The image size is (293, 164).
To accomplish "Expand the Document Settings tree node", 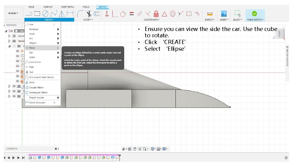I will coord(9,36).
